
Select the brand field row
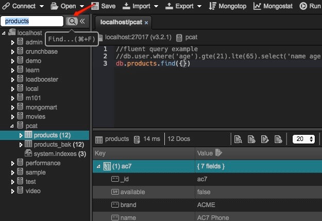(x=208, y=205)
